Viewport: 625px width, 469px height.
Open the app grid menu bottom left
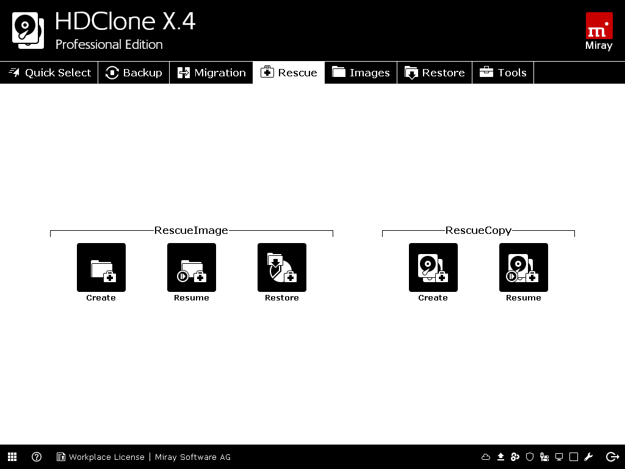tap(12, 457)
